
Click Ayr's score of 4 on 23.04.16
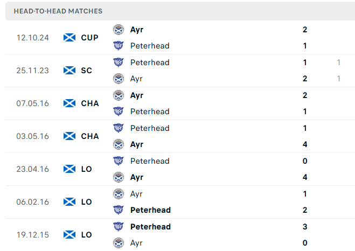(305, 177)
